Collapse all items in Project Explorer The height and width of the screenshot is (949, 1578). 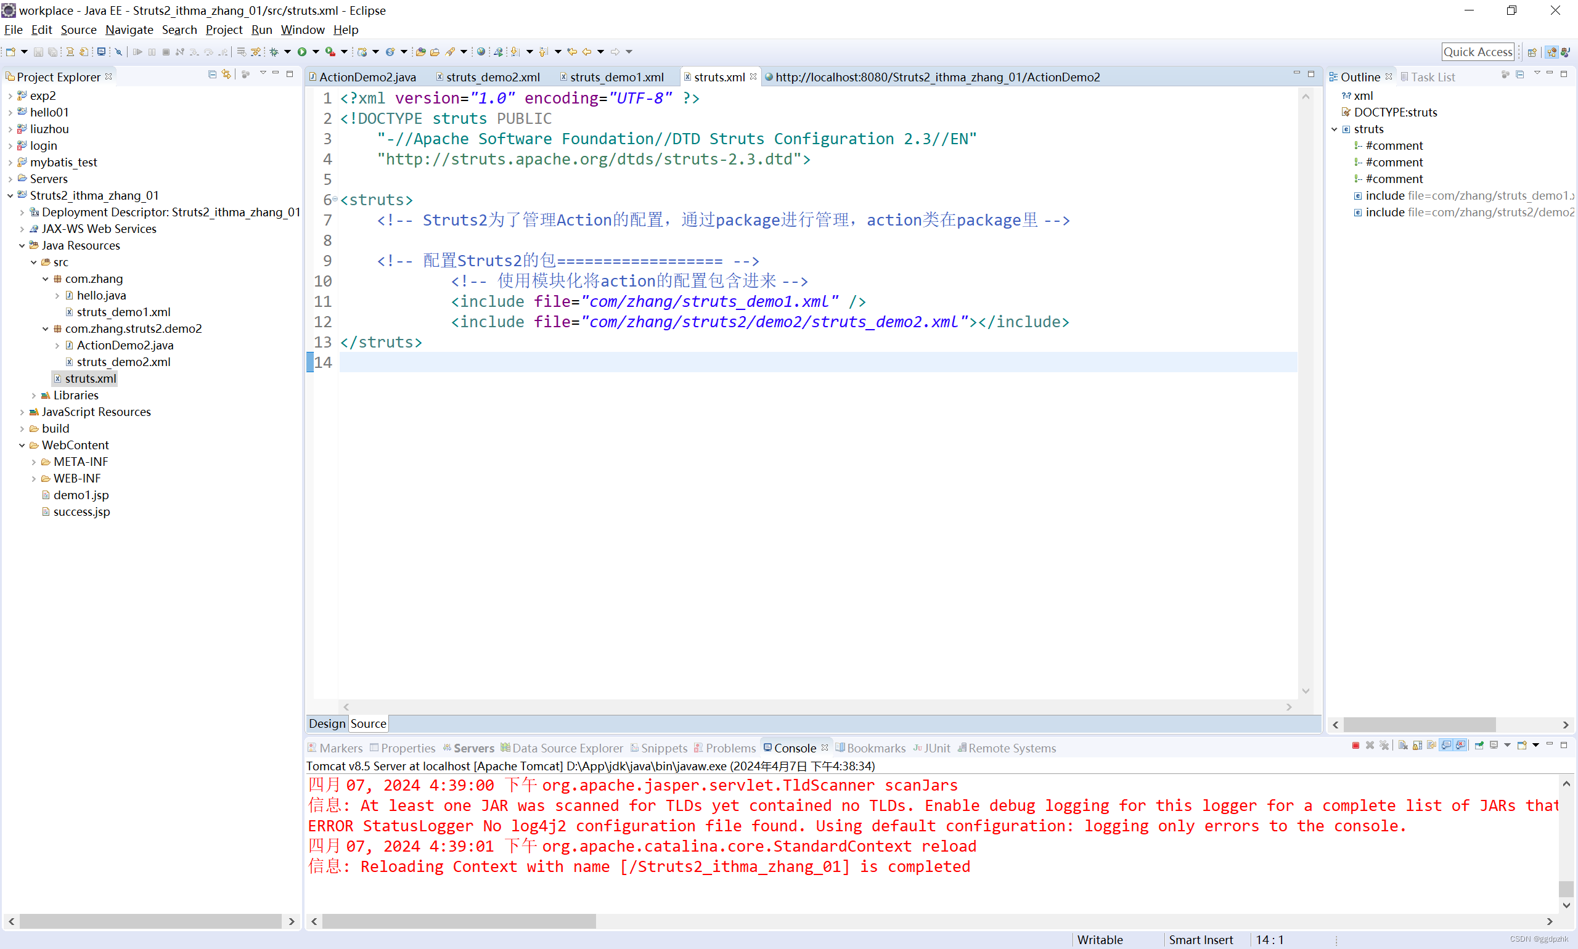(x=211, y=74)
